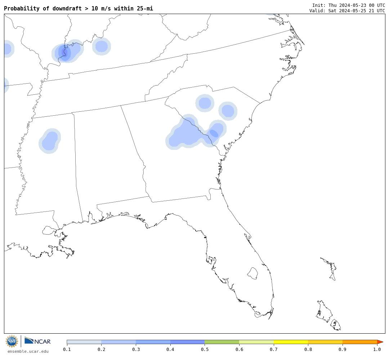
Task: Click the NSF logo
Action: click(12, 341)
